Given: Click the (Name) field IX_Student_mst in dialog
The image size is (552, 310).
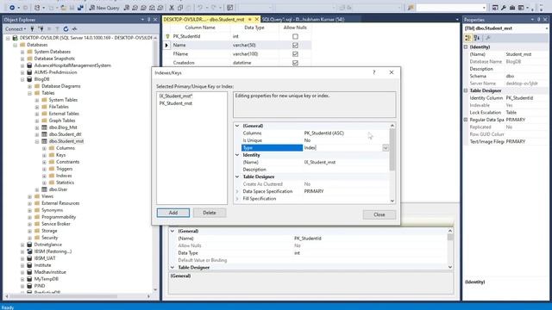Looking at the screenshot, I should pyautogui.click(x=320, y=163).
